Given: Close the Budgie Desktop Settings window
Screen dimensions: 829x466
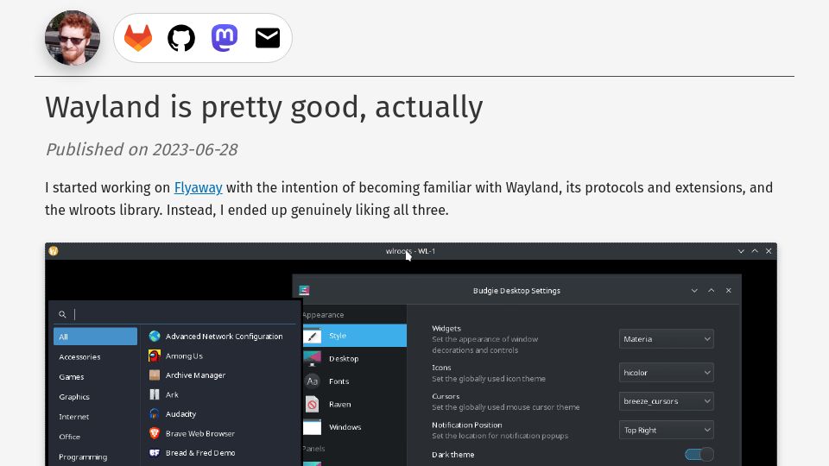Looking at the screenshot, I should coord(729,291).
